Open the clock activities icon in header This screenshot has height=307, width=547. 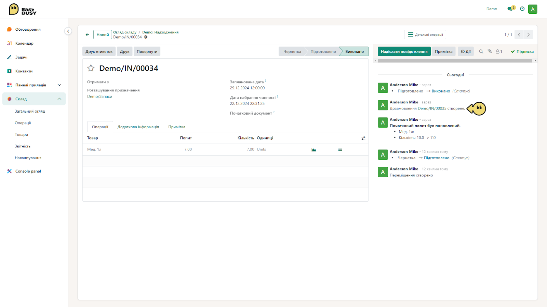(x=522, y=9)
